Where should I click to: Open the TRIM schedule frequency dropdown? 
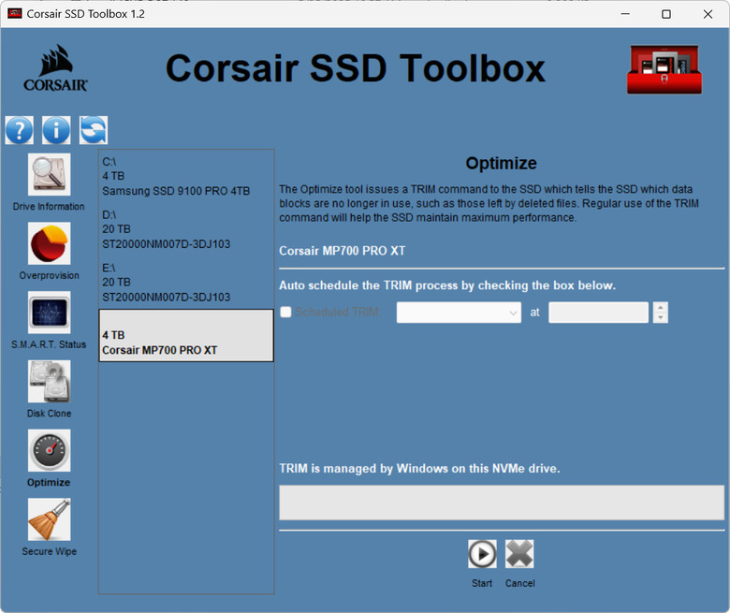tap(459, 313)
